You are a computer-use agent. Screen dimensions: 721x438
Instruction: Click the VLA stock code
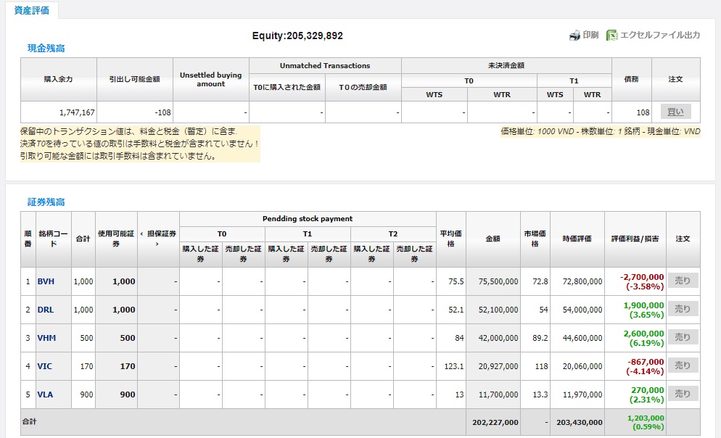[46, 394]
